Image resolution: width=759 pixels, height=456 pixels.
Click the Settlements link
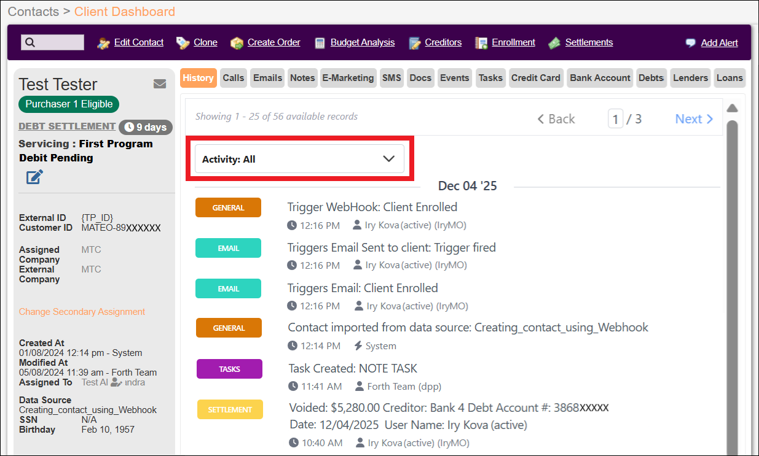click(x=589, y=42)
